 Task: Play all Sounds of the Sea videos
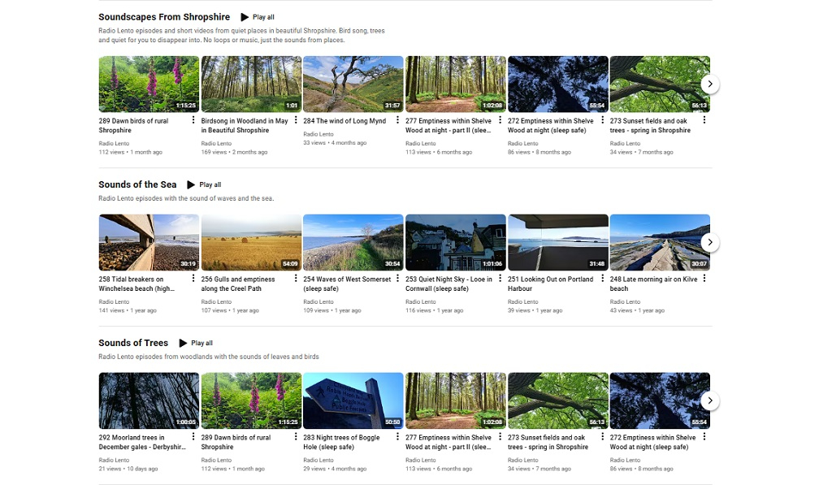tap(204, 185)
